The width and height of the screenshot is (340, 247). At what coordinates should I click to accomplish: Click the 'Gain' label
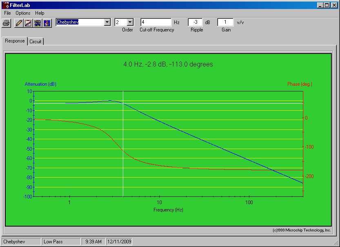[x=226, y=30]
